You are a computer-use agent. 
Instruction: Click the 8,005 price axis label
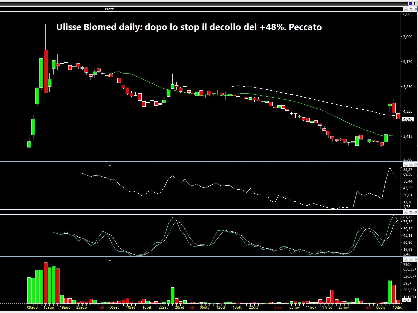(407, 14)
